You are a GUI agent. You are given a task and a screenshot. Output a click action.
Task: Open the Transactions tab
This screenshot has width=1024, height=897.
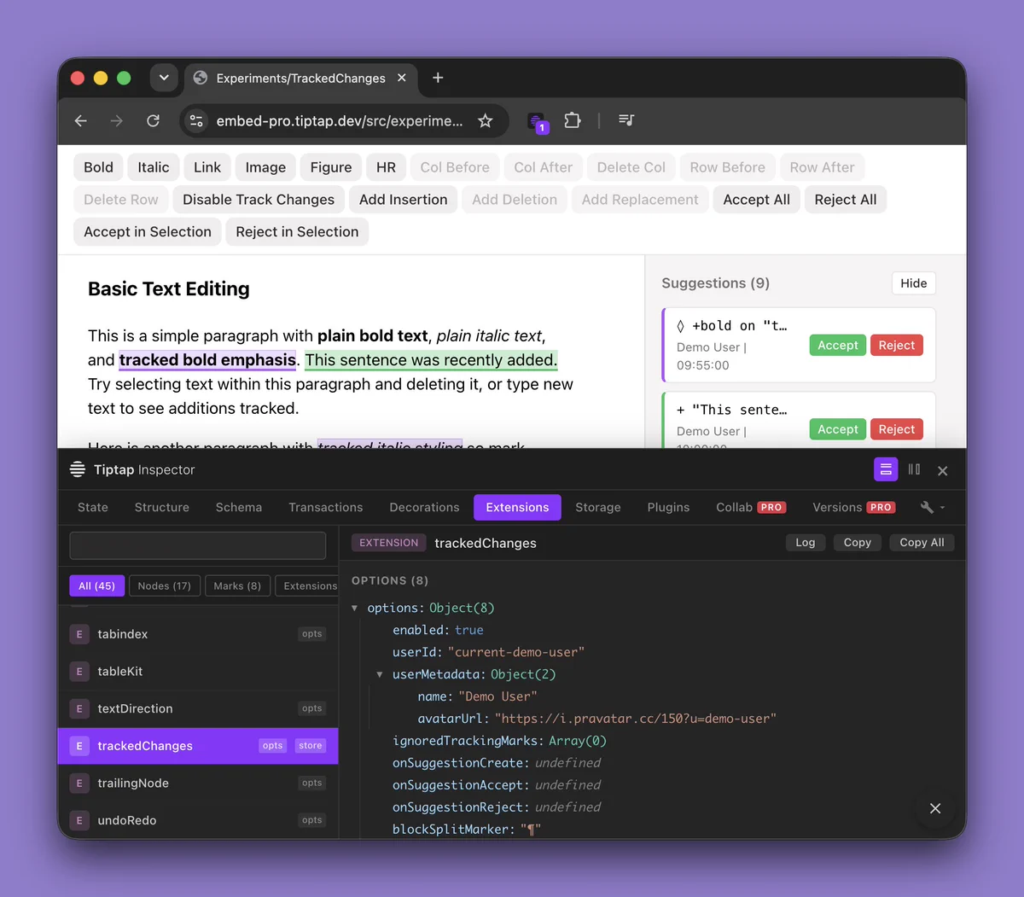[326, 507]
